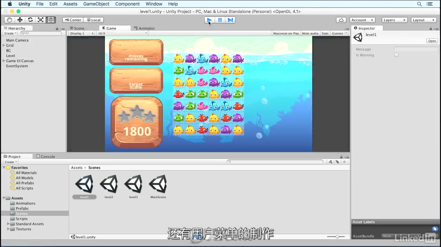Open the Project Create dropdown

coord(10,162)
